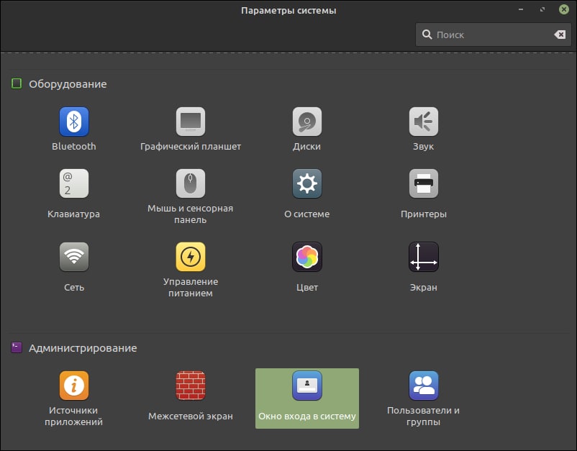577x451 pixels.
Task: Click the Сеть label text
Action: click(x=74, y=287)
